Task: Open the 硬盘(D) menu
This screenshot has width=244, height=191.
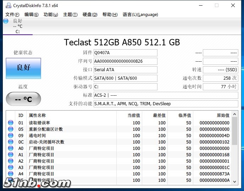Action: pos(90,15)
